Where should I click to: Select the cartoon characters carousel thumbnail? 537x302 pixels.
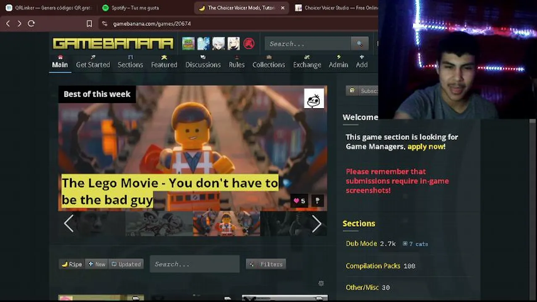(159, 224)
